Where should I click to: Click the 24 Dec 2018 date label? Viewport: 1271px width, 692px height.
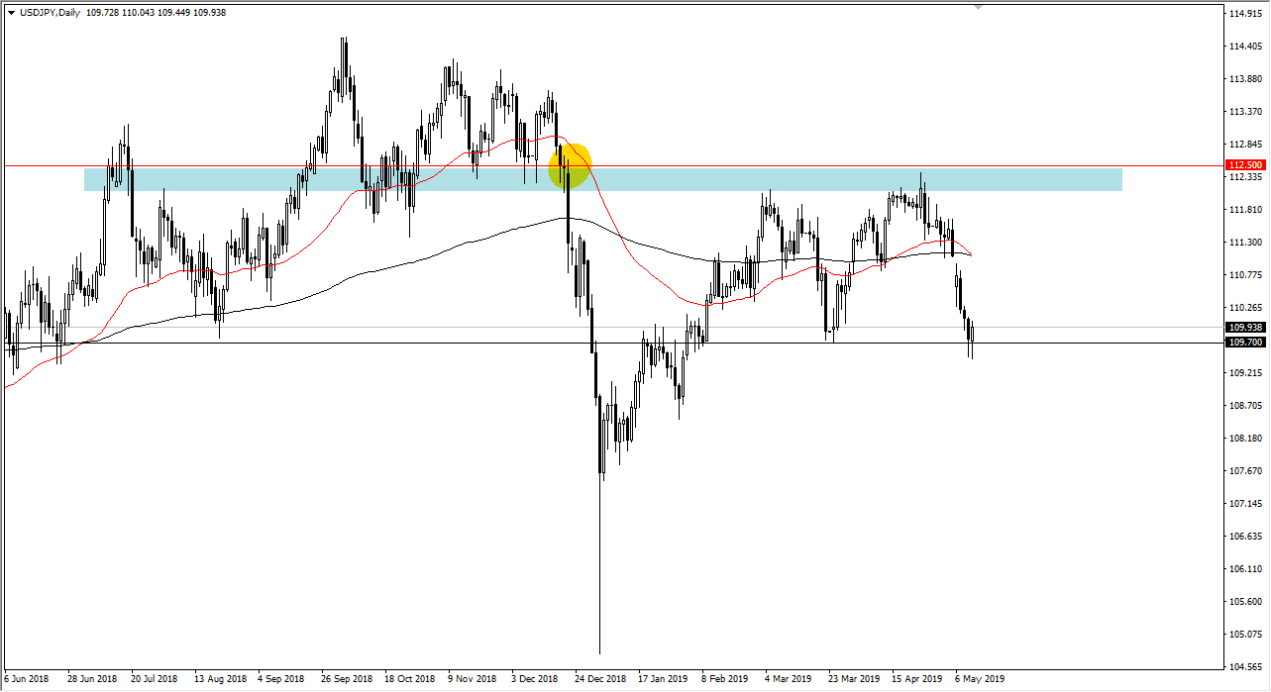[x=601, y=680]
